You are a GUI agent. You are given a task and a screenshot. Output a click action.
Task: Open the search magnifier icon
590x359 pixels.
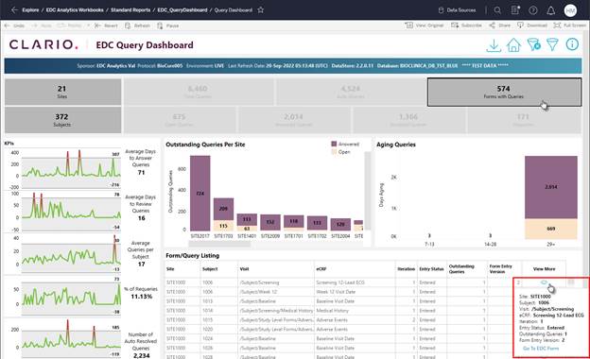pyautogui.click(x=497, y=10)
